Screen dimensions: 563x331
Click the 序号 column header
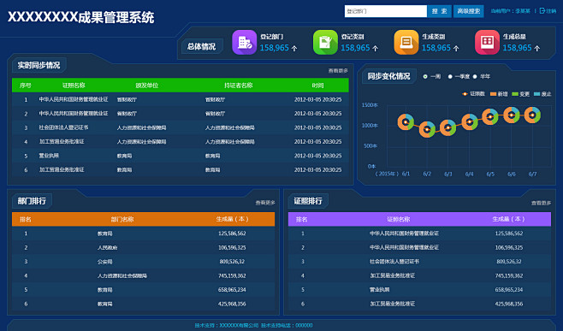[25, 86]
